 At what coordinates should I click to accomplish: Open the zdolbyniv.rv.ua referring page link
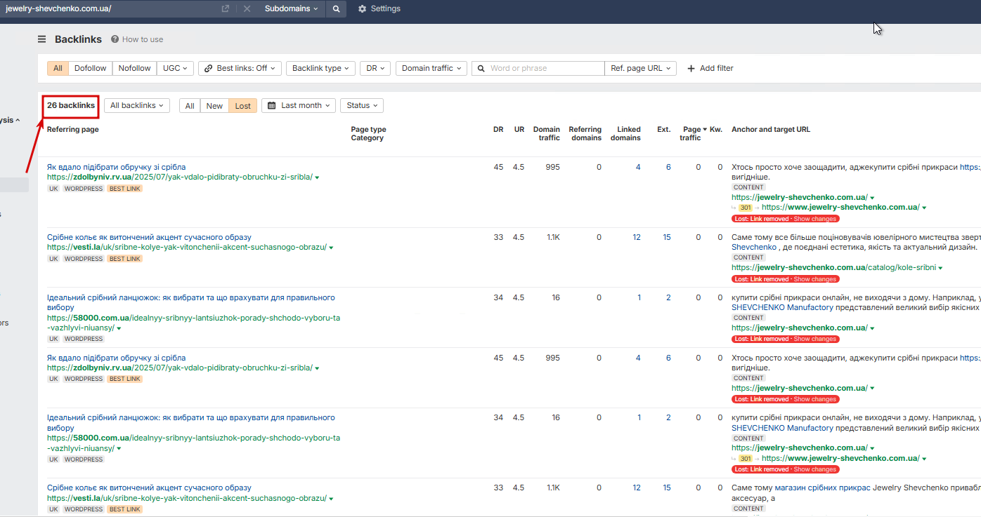click(179, 177)
